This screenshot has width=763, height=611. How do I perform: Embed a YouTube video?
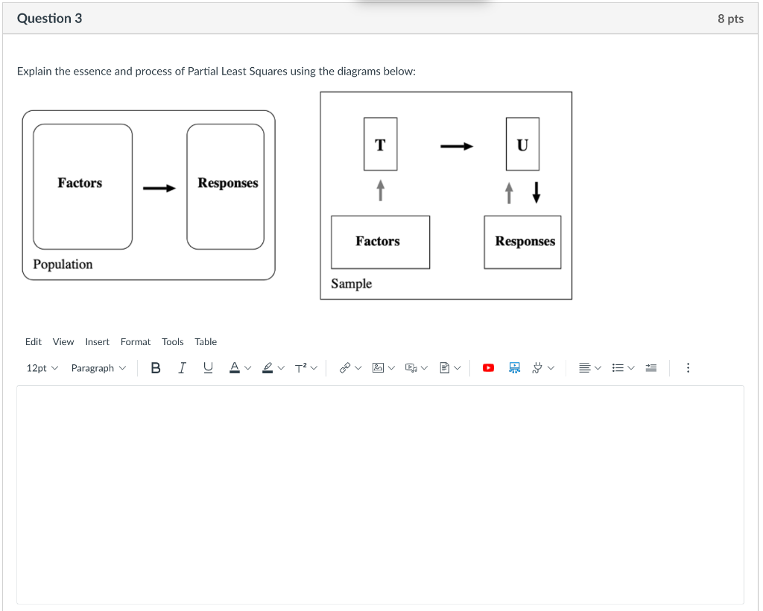pyautogui.click(x=488, y=367)
